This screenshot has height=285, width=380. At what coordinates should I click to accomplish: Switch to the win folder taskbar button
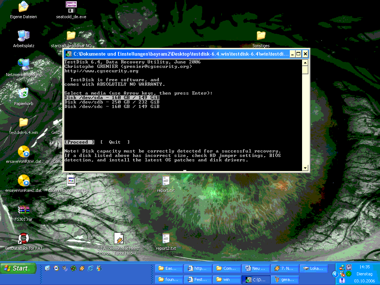227,279
